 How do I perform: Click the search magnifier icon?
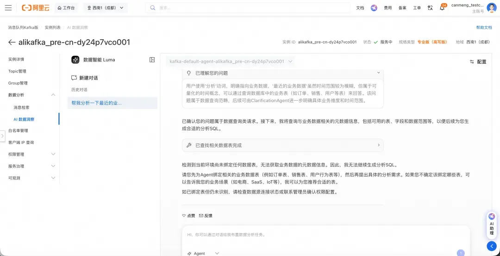pos(153,8)
